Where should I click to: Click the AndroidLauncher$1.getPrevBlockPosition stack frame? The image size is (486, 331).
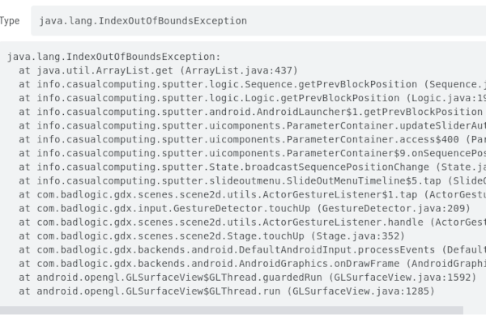point(252,112)
